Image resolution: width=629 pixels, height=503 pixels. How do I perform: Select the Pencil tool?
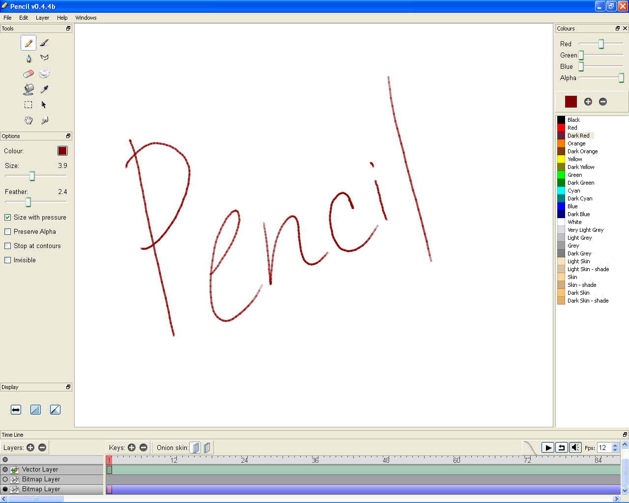coord(28,43)
